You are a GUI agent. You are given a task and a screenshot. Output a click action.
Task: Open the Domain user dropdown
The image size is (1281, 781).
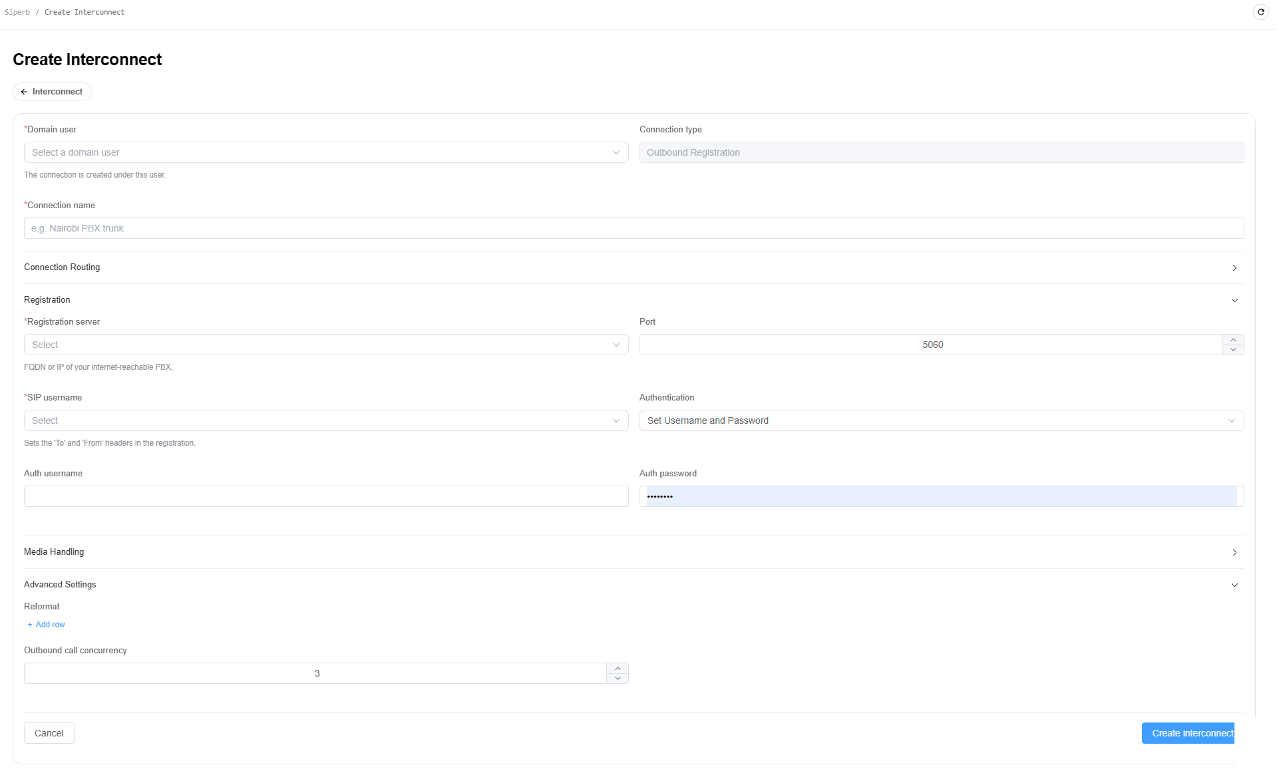pos(326,152)
